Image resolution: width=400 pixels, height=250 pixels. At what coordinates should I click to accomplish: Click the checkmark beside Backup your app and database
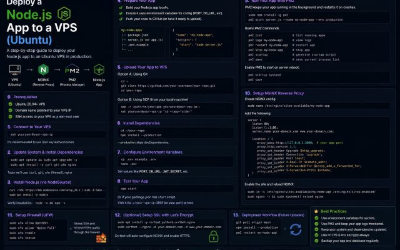click(317, 241)
